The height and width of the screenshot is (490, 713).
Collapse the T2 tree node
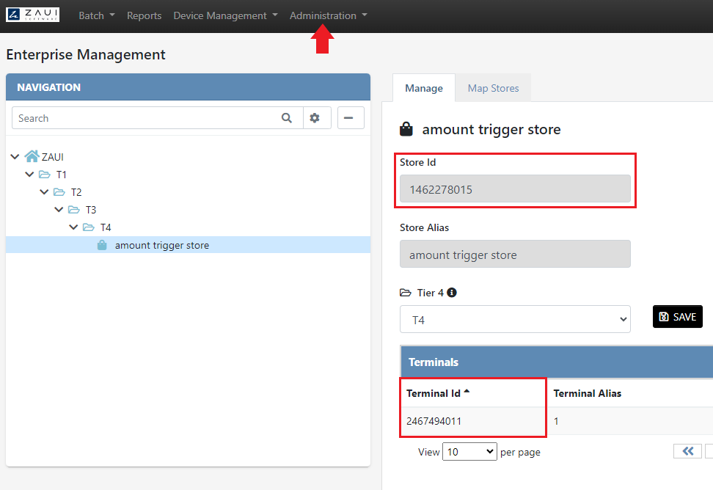point(44,192)
